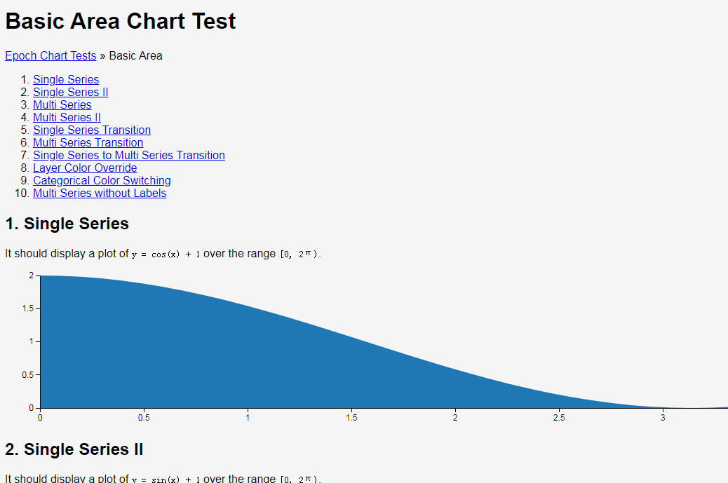This screenshot has width=728, height=483.
Task: Click the '2. Single Series II' heading
Action: pyautogui.click(x=74, y=449)
